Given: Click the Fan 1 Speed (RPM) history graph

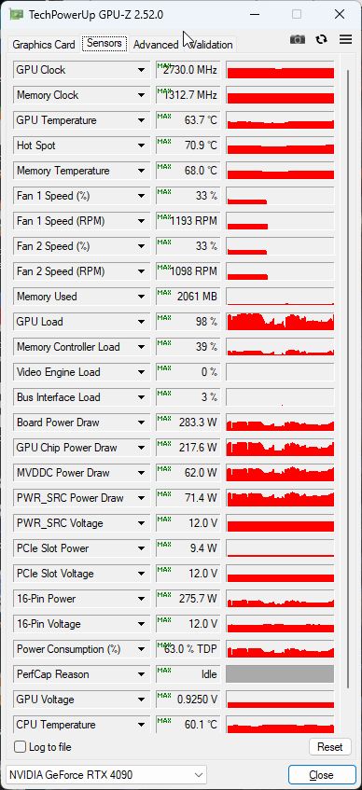Looking at the screenshot, I should tap(280, 221).
